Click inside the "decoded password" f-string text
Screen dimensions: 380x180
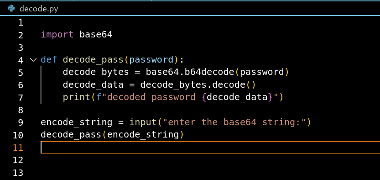(151, 97)
